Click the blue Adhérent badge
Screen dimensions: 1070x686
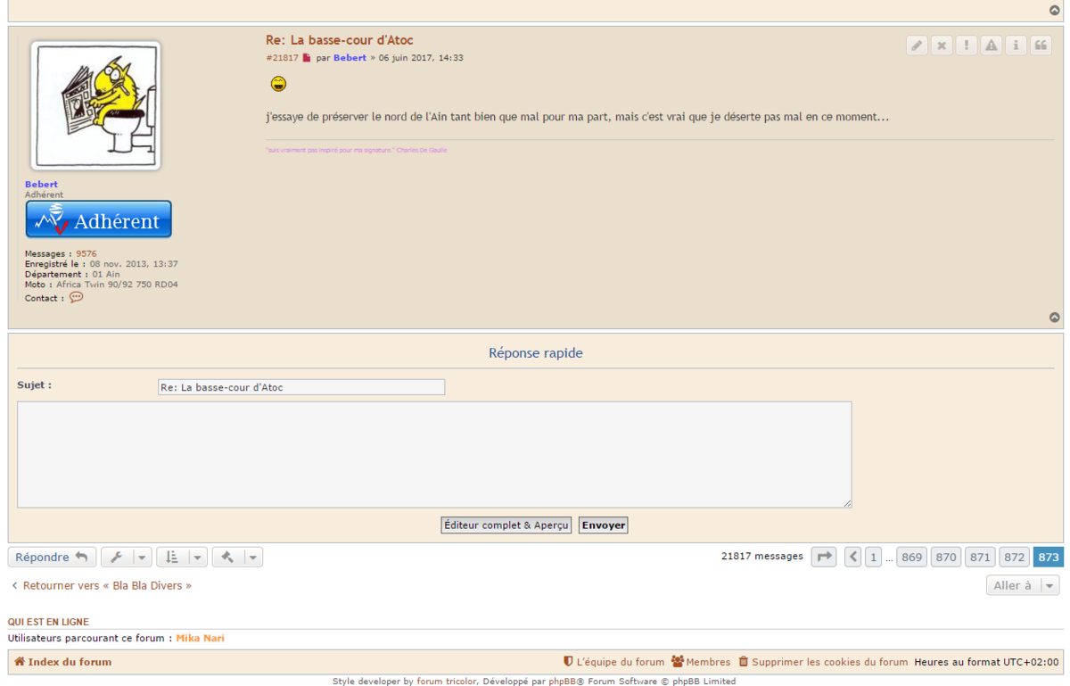pyautogui.click(x=98, y=219)
